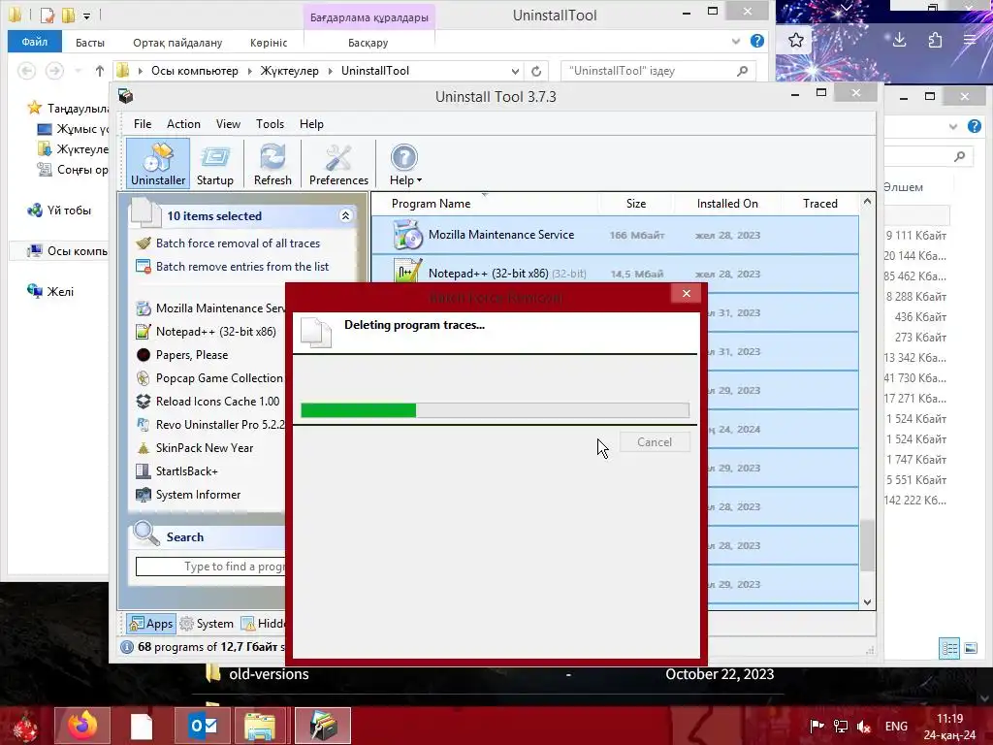Sort by Program Name column

coord(431,204)
